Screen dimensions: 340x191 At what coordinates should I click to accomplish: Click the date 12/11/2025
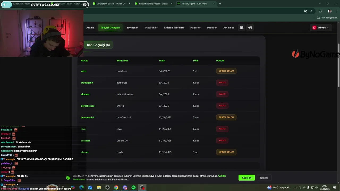165,117
